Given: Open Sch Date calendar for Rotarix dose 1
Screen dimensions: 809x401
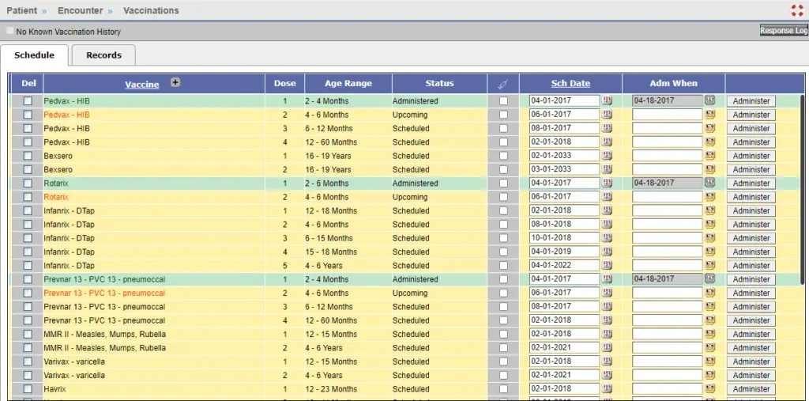Looking at the screenshot, I should 607,183.
